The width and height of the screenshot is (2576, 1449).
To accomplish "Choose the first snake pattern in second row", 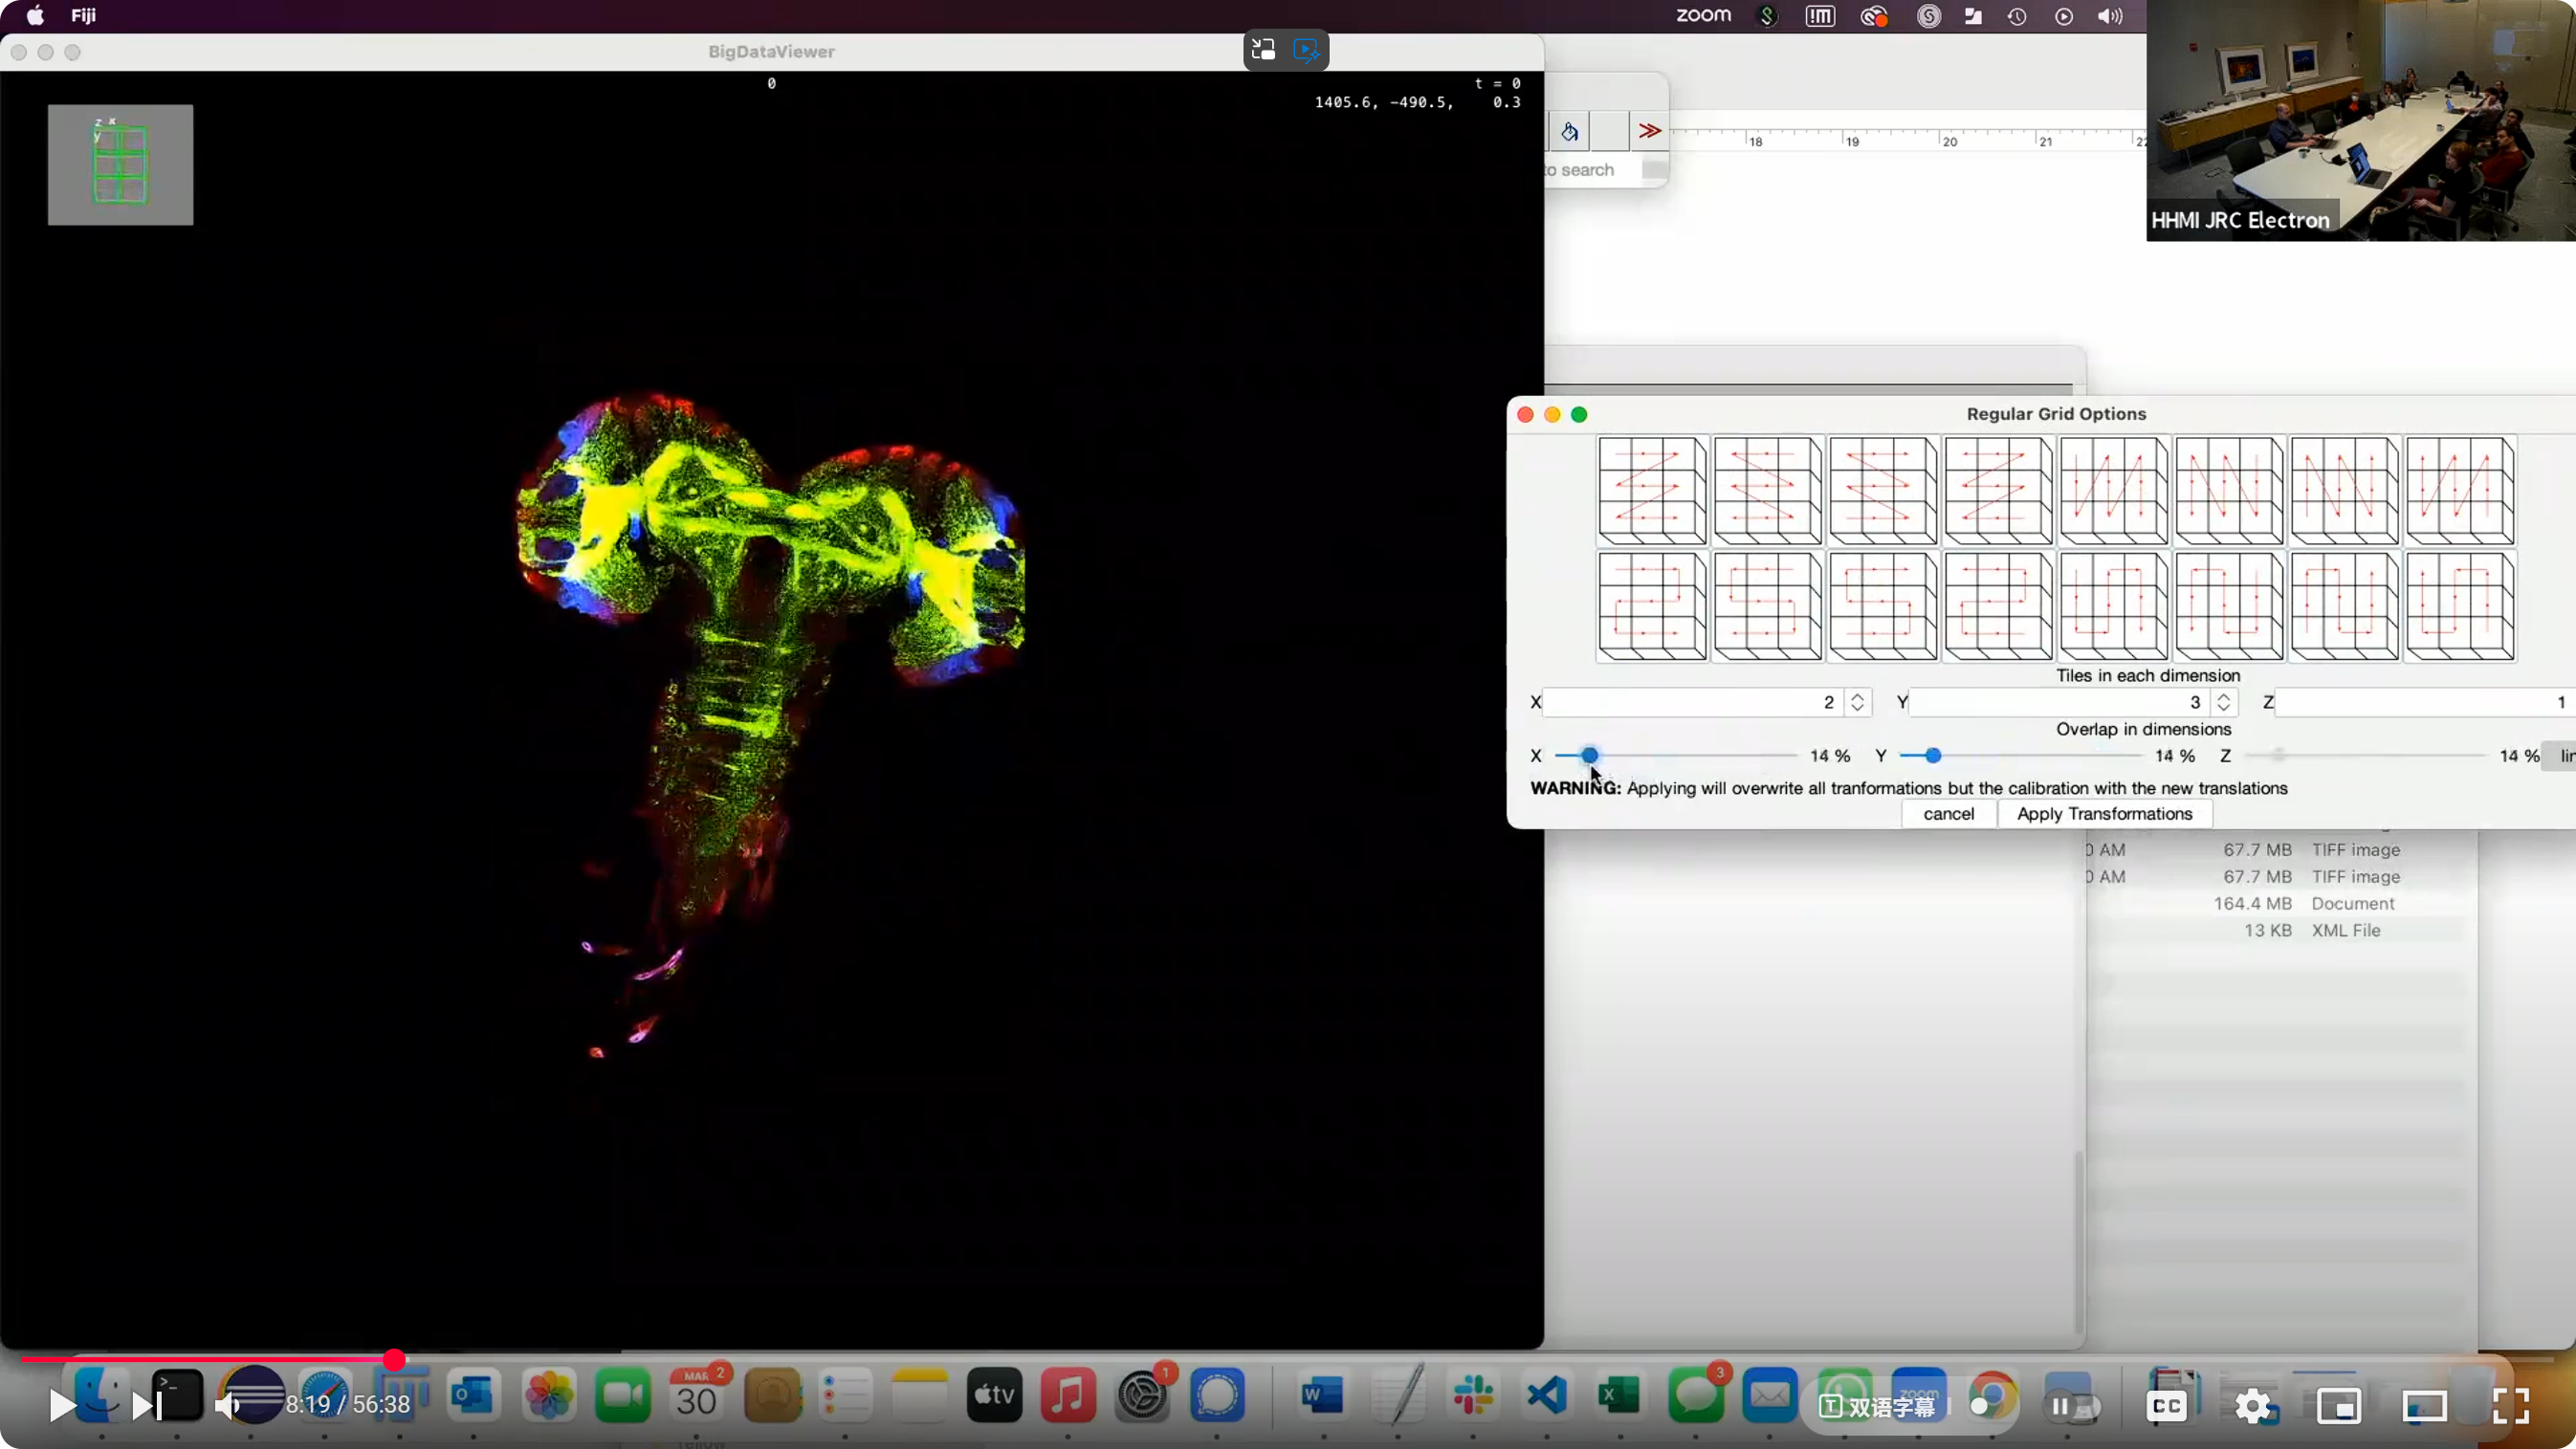I will pos(1652,606).
